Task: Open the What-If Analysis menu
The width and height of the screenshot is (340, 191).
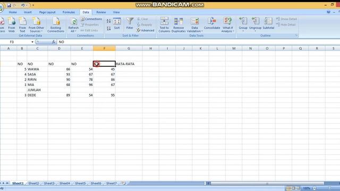Action: point(227,25)
